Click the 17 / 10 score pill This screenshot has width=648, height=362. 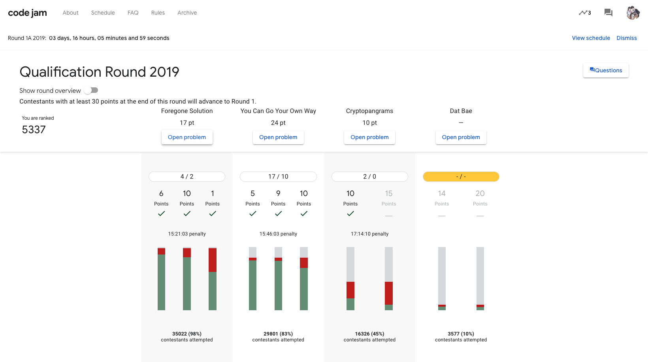click(278, 177)
